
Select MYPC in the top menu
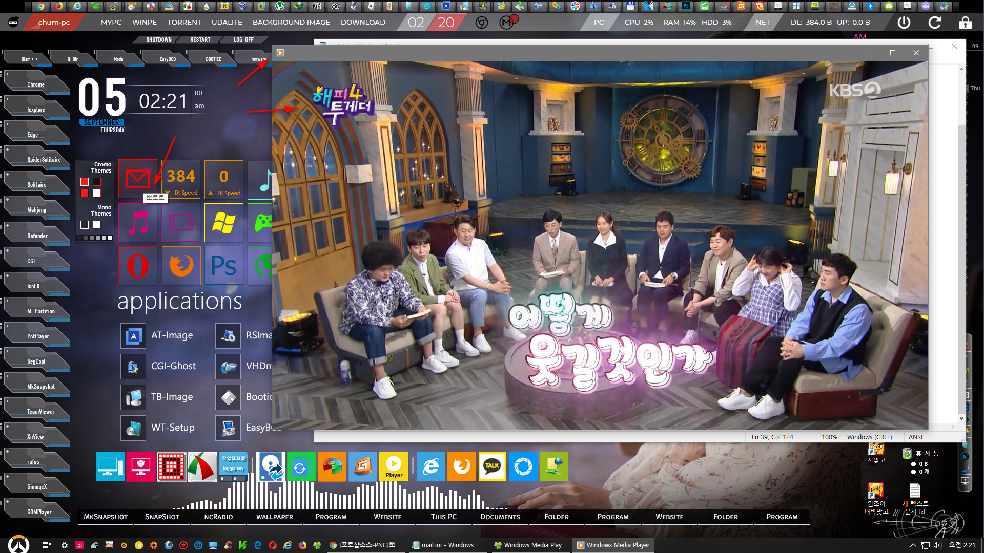[x=111, y=23]
